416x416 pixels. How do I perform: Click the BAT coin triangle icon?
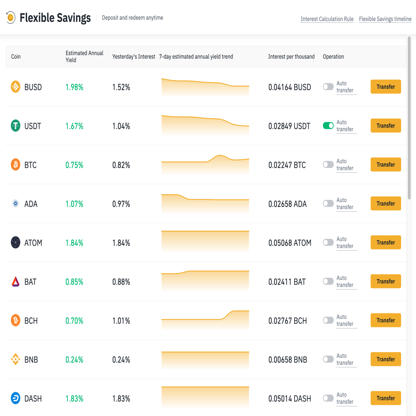[16, 281]
